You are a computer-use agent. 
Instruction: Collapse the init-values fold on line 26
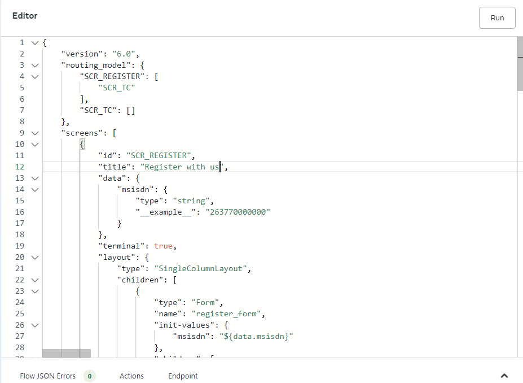35,325
